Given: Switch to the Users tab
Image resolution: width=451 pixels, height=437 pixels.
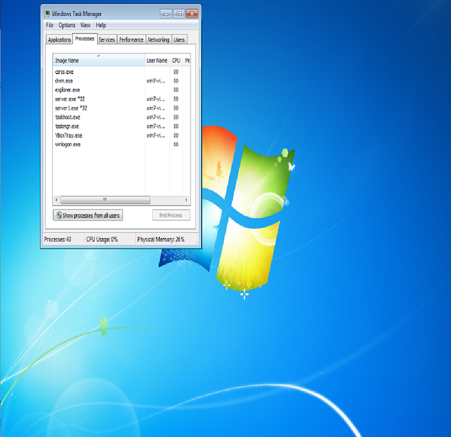Looking at the screenshot, I should tap(179, 40).
